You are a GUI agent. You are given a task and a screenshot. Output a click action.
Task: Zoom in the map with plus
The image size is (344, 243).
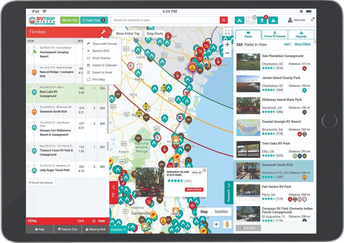tap(227, 45)
